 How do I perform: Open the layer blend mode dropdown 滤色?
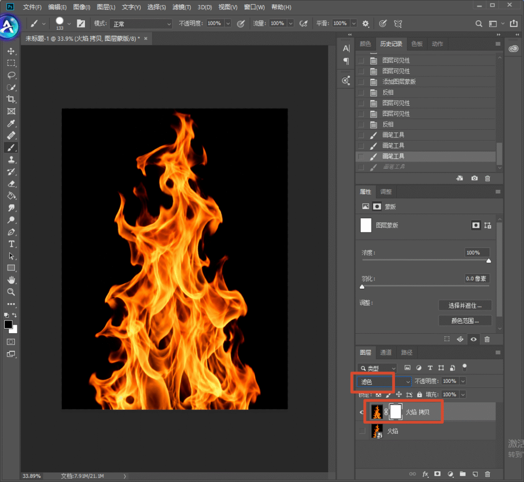384,381
